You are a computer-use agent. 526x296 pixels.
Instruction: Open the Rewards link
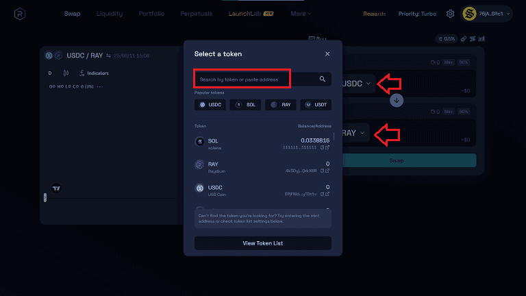pyautogui.click(x=375, y=14)
